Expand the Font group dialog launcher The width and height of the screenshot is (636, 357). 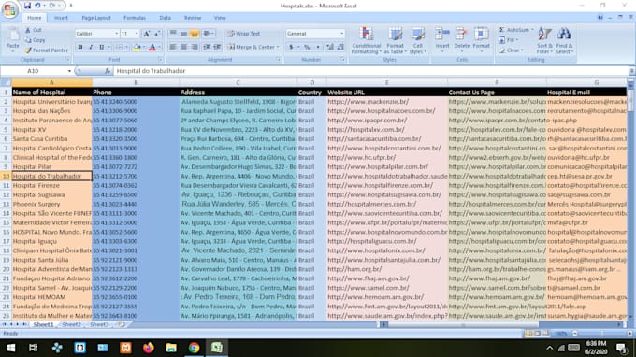click(x=160, y=60)
